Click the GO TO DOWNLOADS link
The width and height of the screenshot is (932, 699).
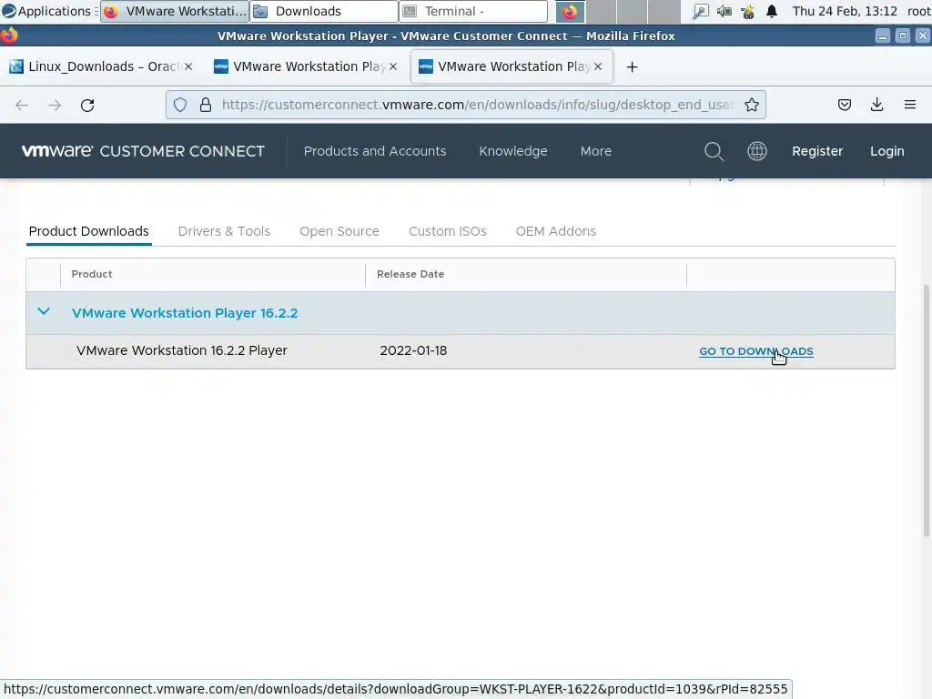756,351
